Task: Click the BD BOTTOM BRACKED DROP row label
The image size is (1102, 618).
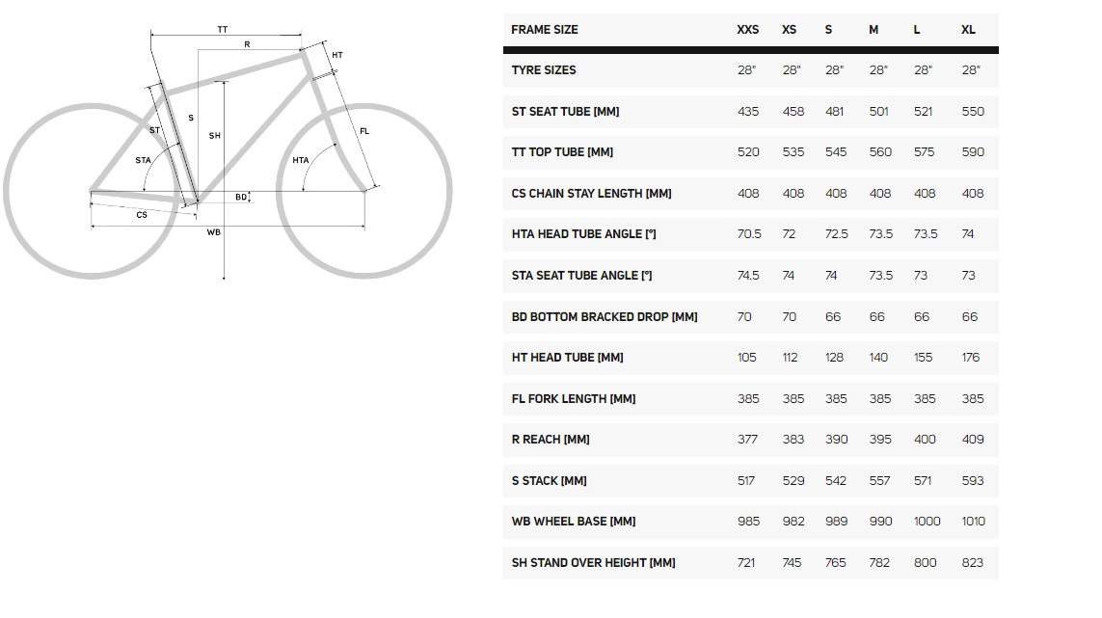Action: pyautogui.click(x=605, y=317)
